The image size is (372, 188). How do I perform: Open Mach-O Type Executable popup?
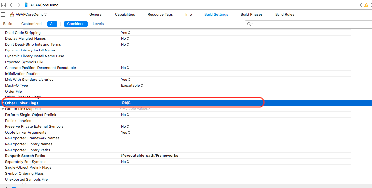tap(132, 86)
